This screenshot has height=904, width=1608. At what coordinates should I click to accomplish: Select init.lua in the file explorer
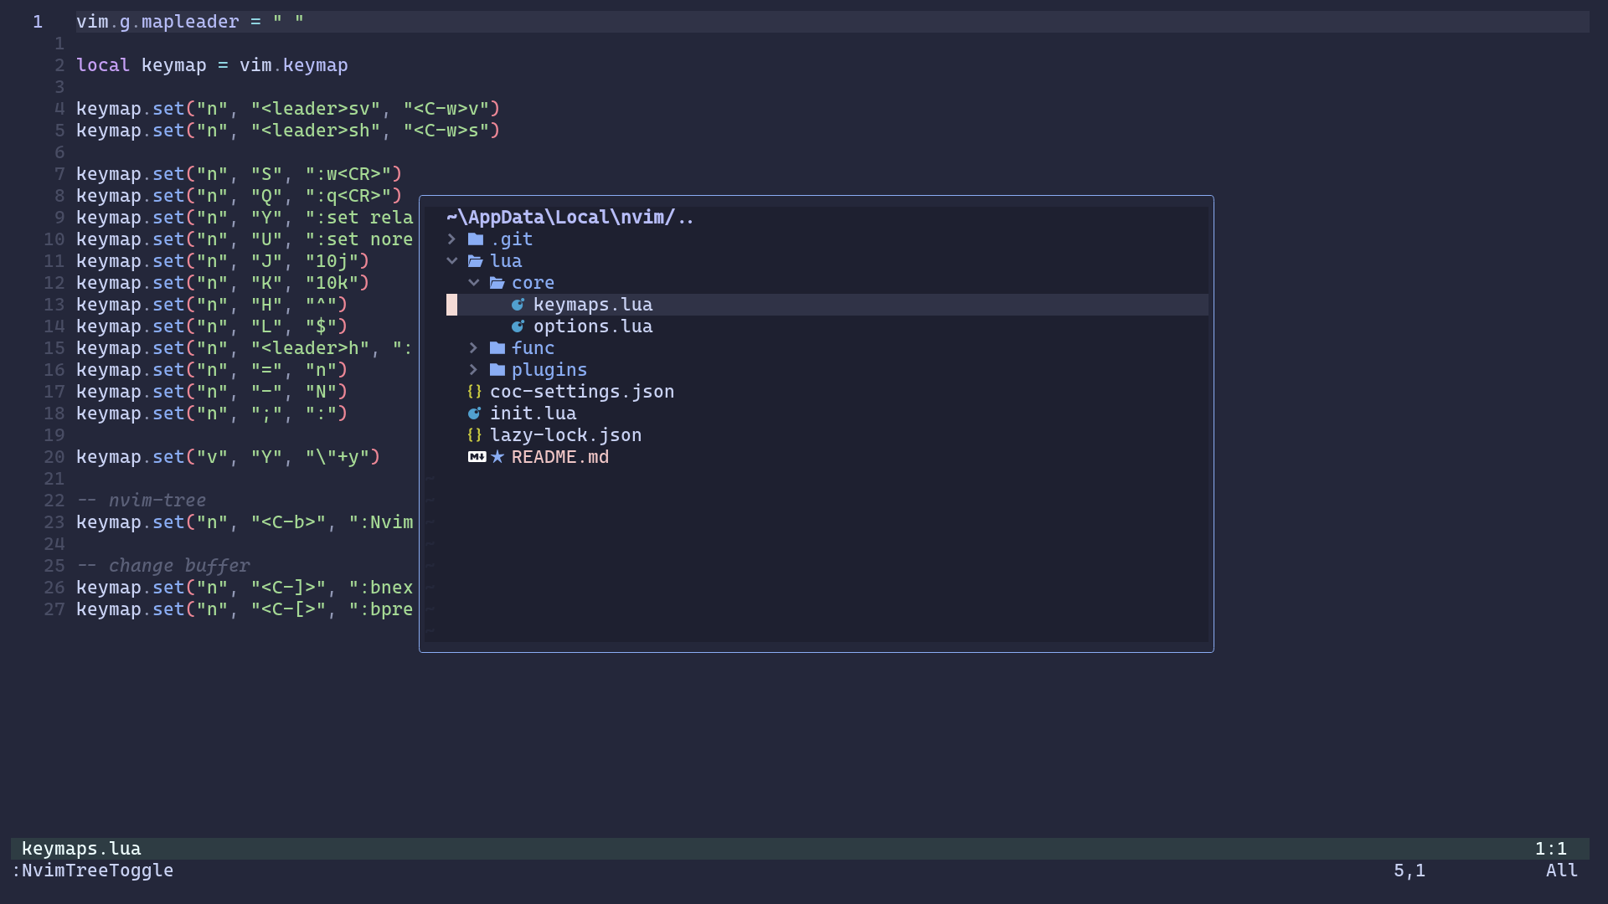point(533,413)
